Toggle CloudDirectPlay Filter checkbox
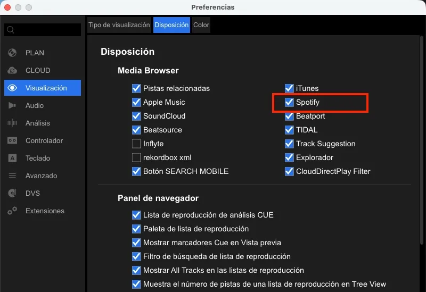 pos(289,171)
